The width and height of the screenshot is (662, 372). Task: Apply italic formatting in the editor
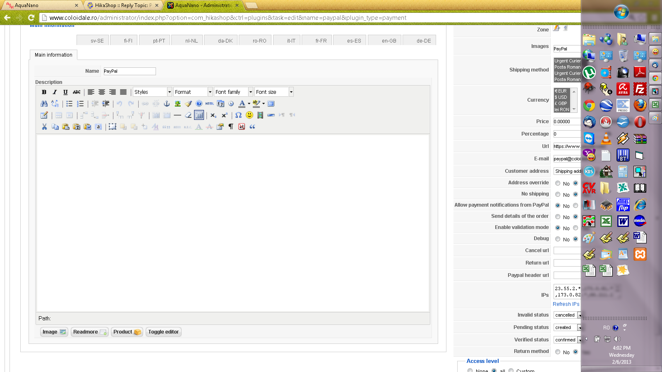tap(55, 92)
